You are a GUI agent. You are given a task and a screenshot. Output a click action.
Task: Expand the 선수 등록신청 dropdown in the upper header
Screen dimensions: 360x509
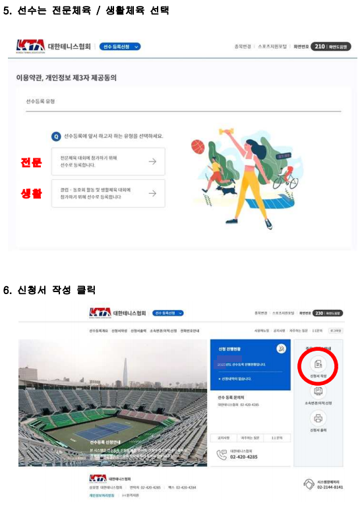click(x=120, y=47)
